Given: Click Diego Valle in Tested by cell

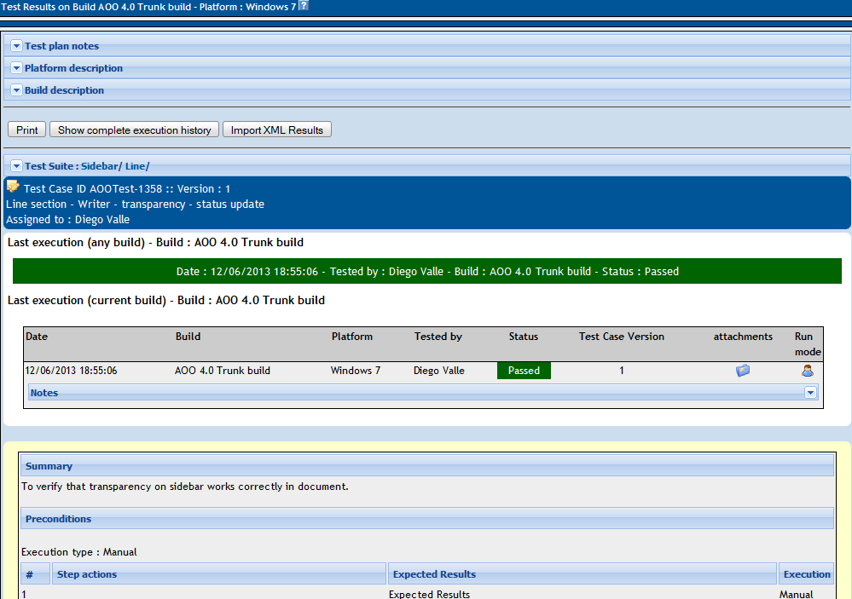Looking at the screenshot, I should [439, 371].
